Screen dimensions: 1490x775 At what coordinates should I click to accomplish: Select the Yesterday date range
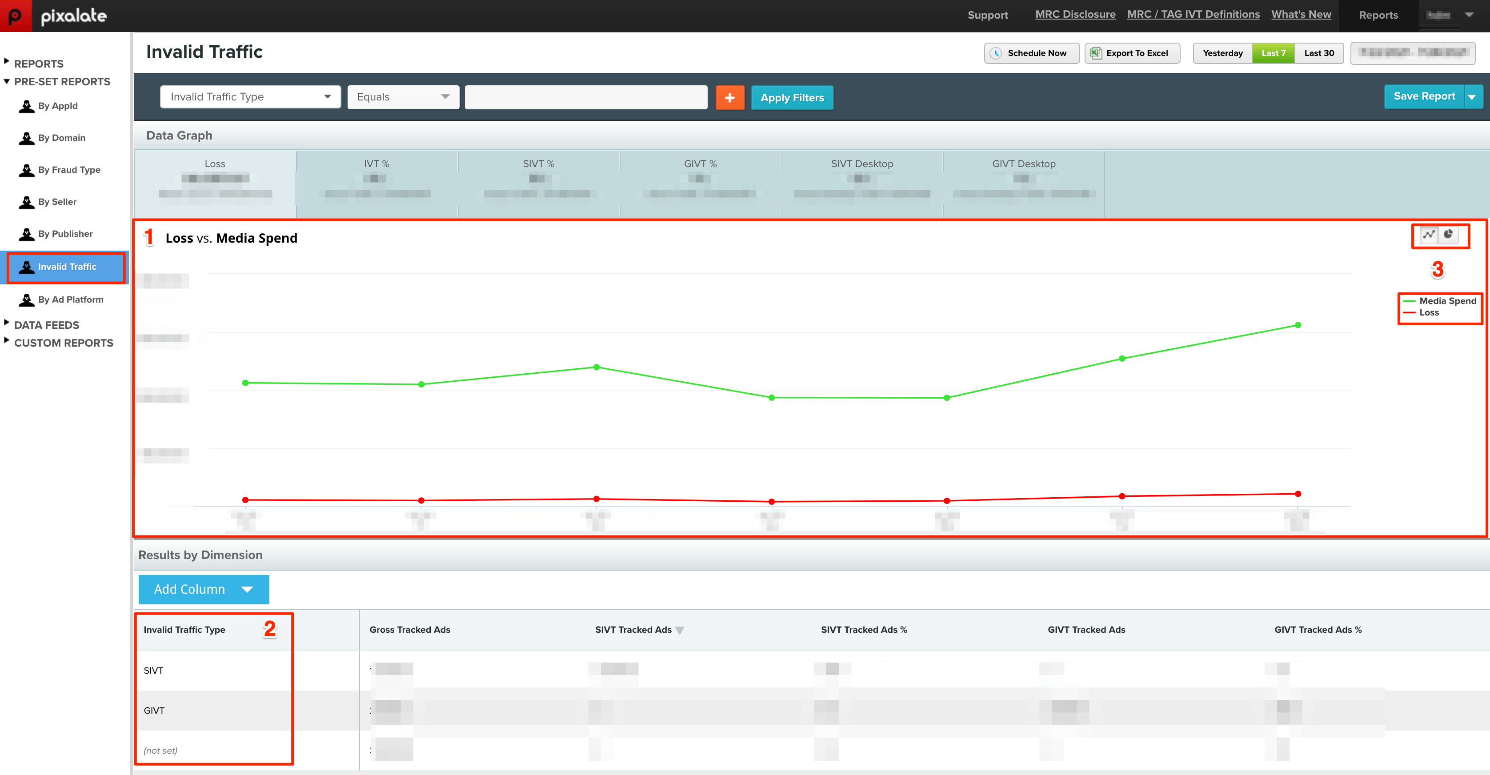tap(1223, 53)
